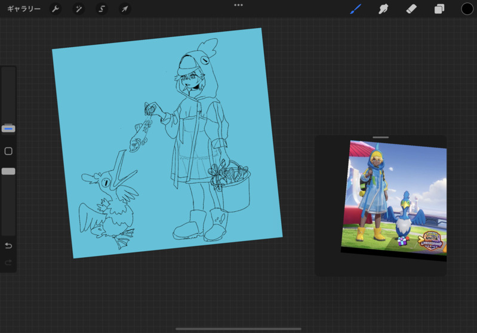Tap the Redo arrow in the sidebar
Viewport: 477px width, 333px height.
click(8, 263)
